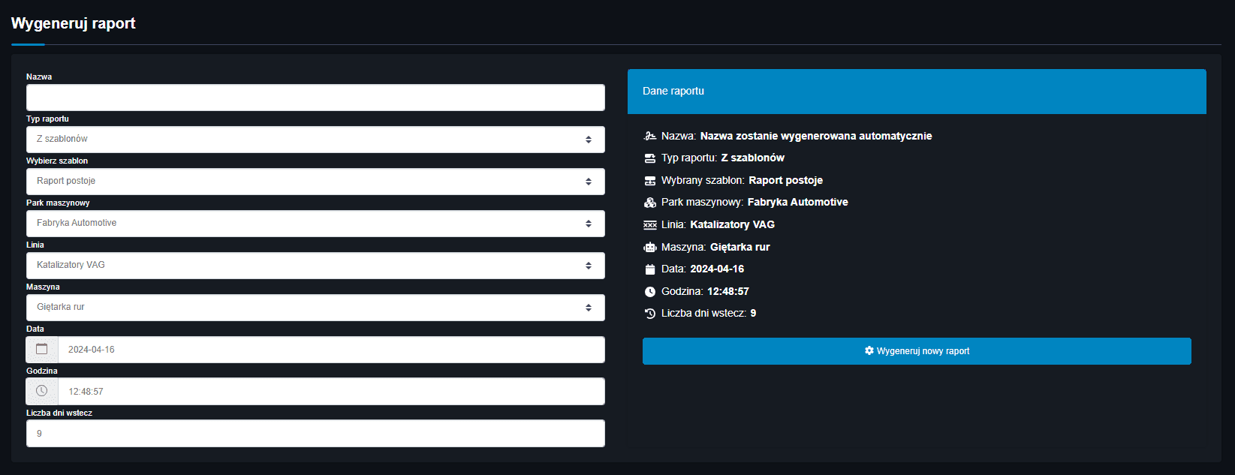Screen dimensions: 1235x475
Task: Click the clock icon beside Godzina field
Action: point(42,392)
